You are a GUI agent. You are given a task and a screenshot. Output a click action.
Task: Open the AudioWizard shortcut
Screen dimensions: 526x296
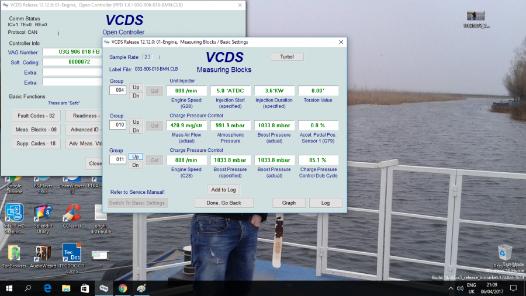click(43, 253)
